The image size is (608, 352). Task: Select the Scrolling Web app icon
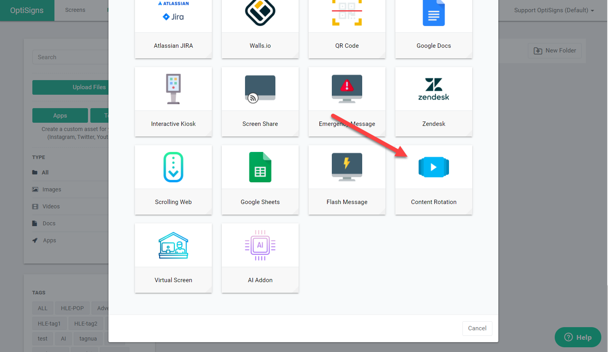pyautogui.click(x=173, y=167)
